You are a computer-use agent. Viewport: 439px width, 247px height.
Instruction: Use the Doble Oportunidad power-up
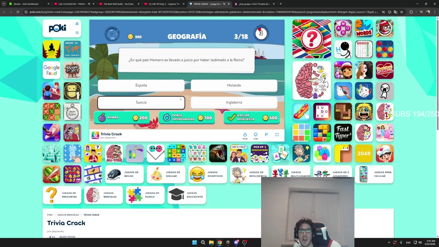[187, 118]
